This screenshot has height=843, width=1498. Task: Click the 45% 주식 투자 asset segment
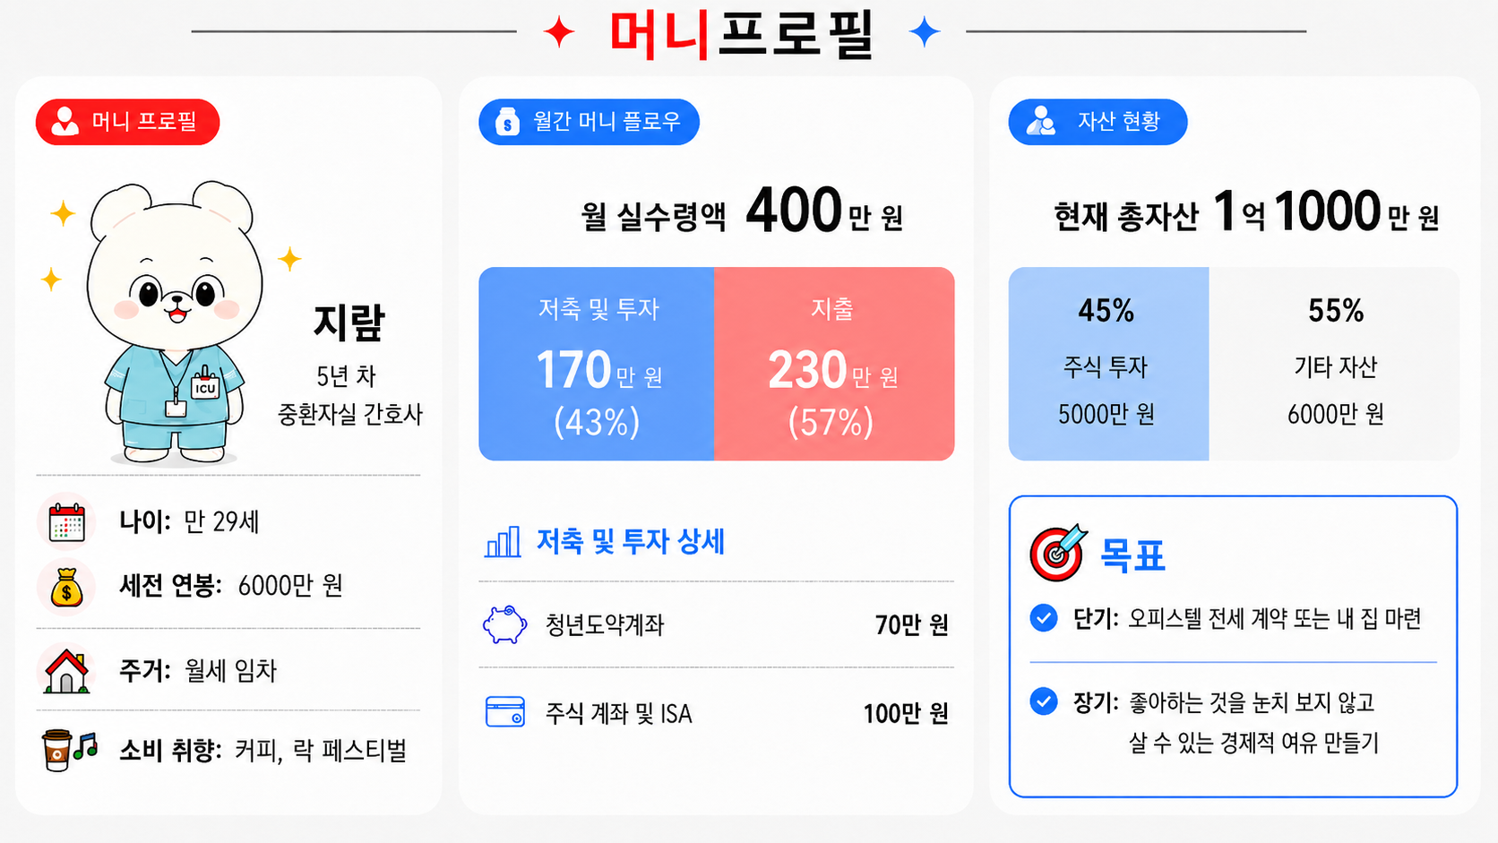1108,364
